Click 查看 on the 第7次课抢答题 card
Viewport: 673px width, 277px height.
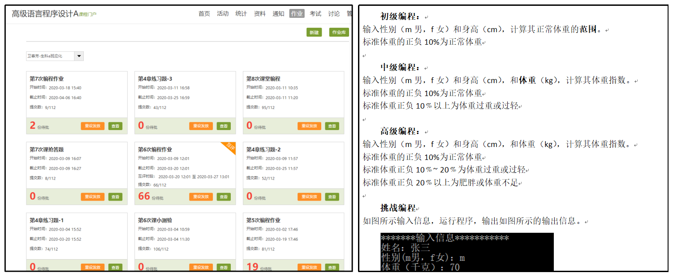pos(115,197)
